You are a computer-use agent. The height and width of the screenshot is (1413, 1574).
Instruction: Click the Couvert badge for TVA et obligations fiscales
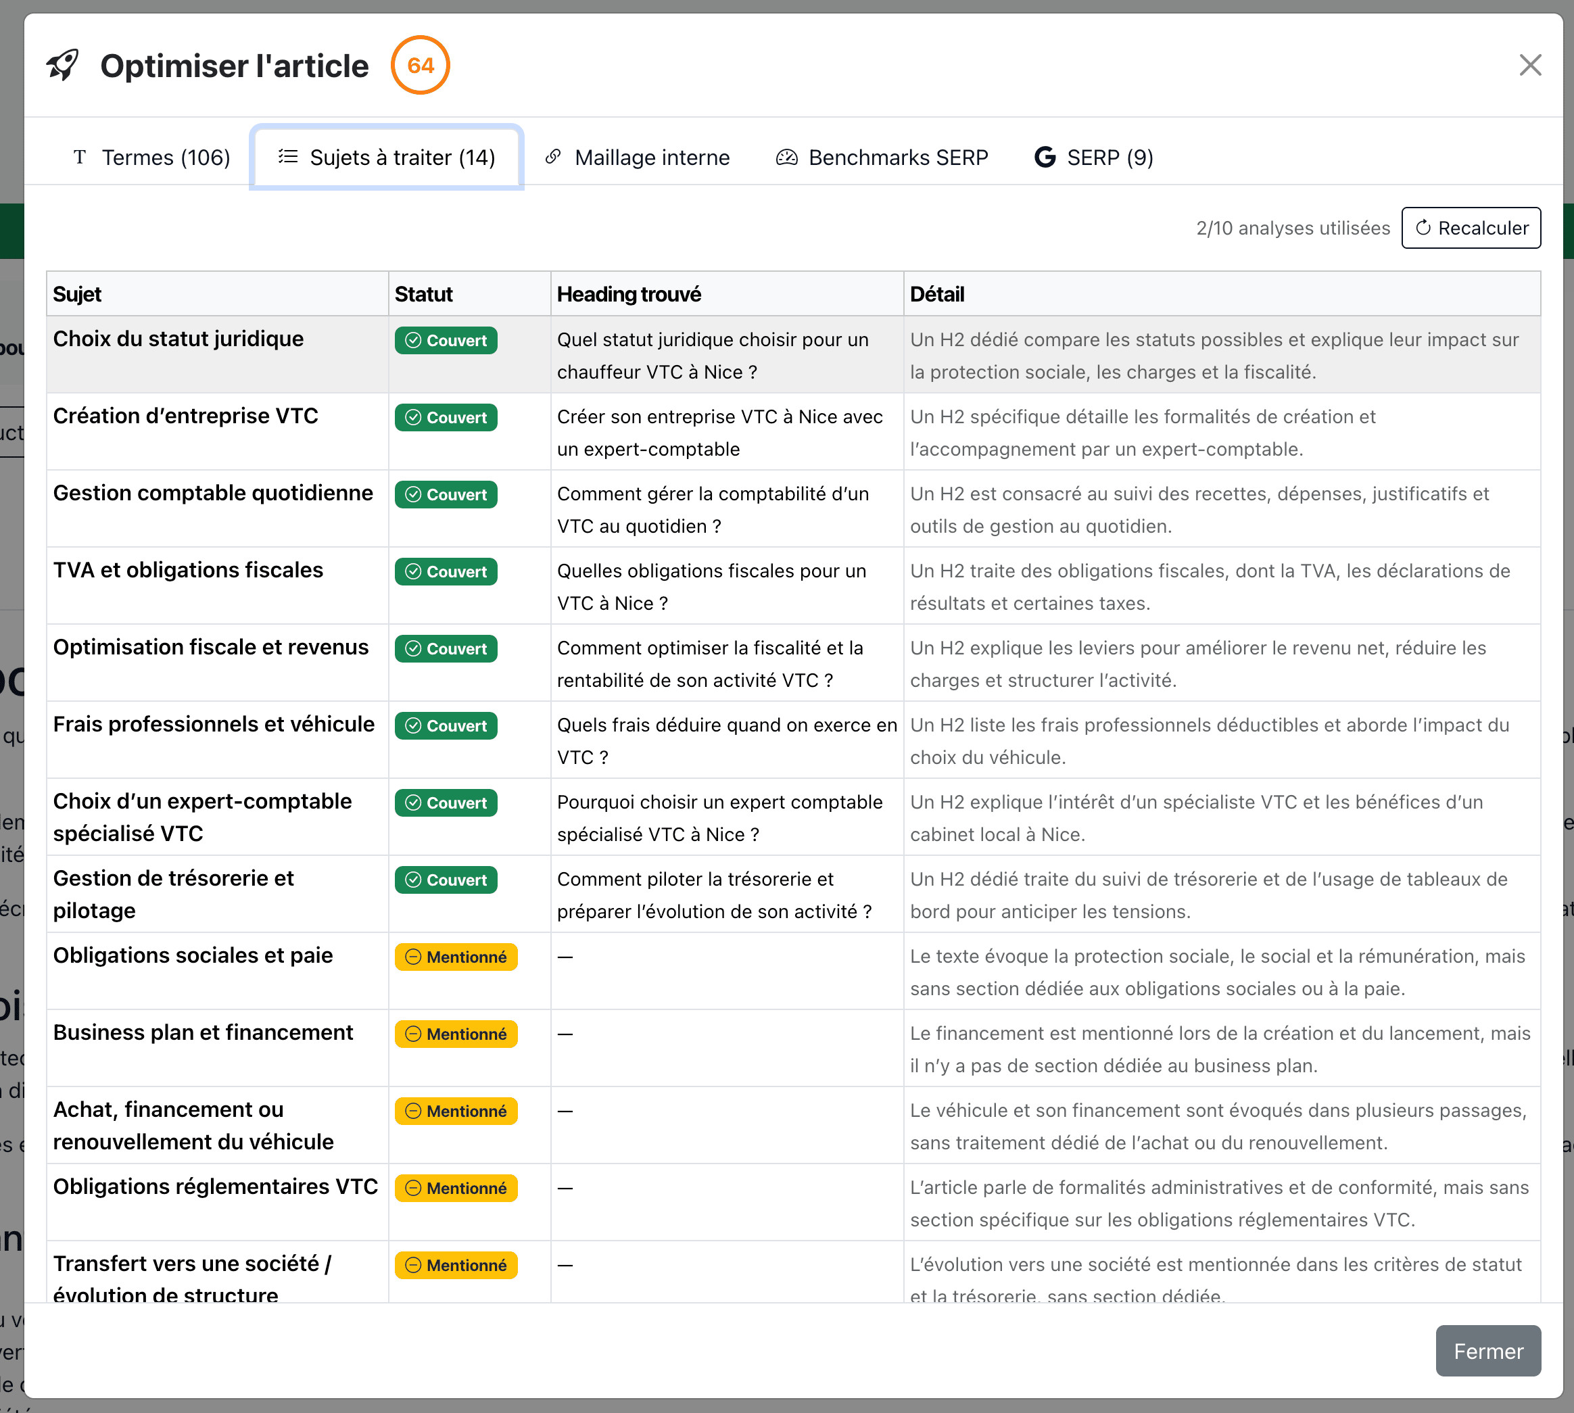446,572
